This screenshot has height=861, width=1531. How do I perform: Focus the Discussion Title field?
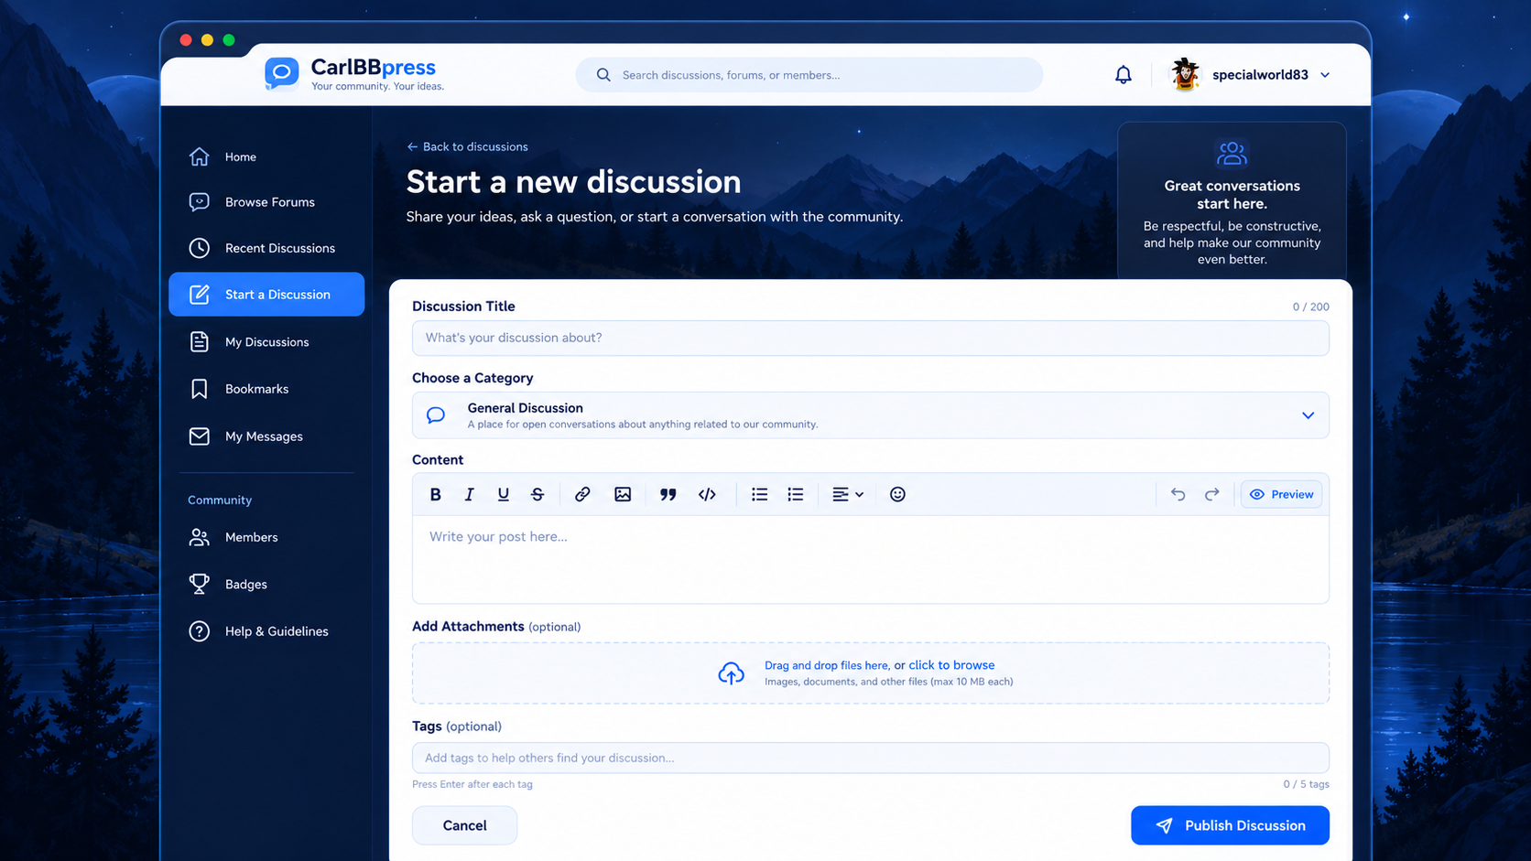point(871,338)
